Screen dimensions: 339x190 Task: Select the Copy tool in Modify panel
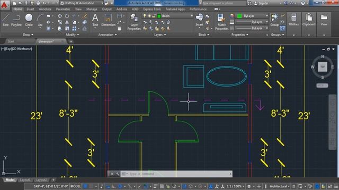click(60, 22)
